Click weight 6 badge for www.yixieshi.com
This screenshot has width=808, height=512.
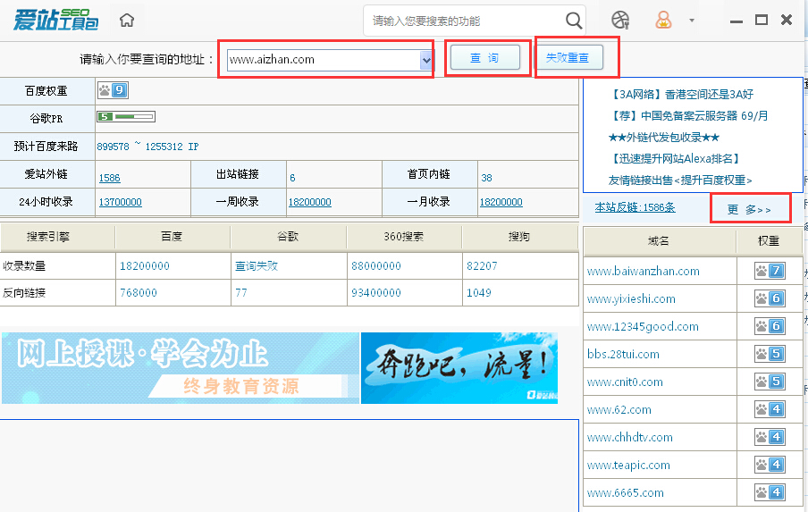pos(769,298)
